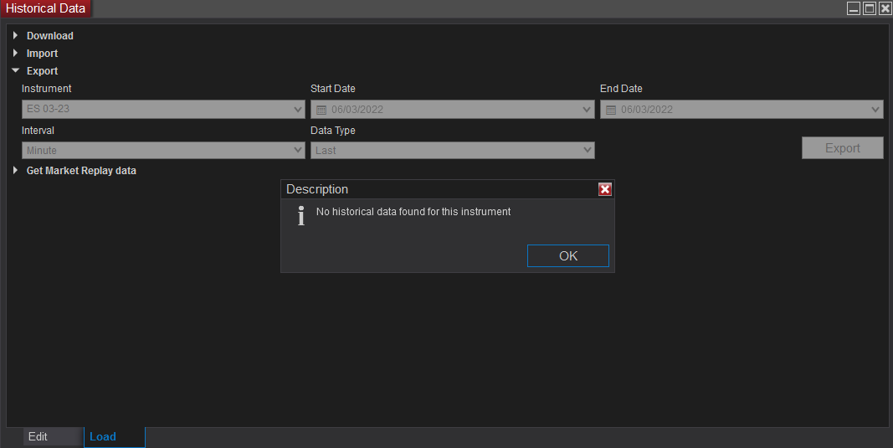Open the End Date dropdown arrow
Image resolution: width=893 pixels, height=448 pixels.
pos(876,110)
